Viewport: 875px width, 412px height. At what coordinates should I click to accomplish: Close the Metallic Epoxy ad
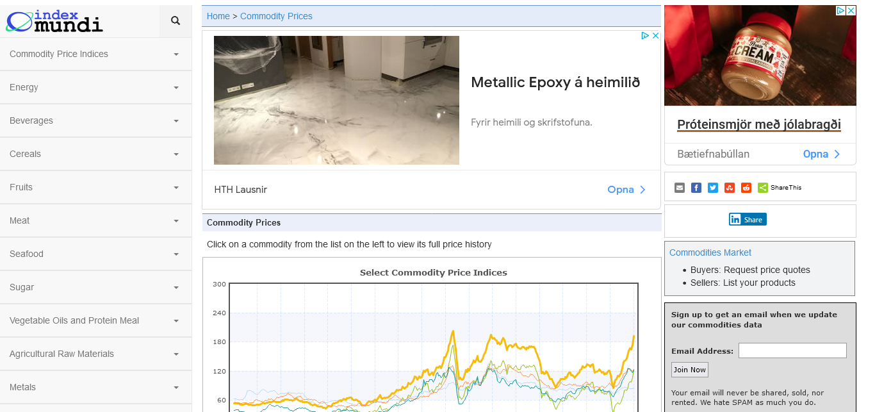coord(655,36)
